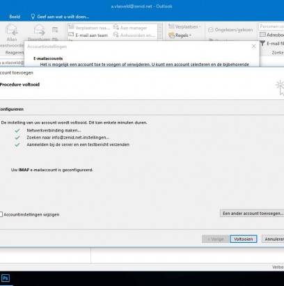This screenshot has width=284, height=286.
Task: Click Ongelezen/gelezen button
Action: pos(230,30)
